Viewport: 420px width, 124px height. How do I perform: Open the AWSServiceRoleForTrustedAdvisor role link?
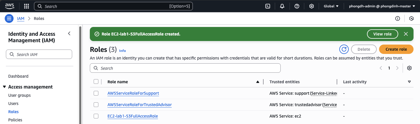(140, 105)
